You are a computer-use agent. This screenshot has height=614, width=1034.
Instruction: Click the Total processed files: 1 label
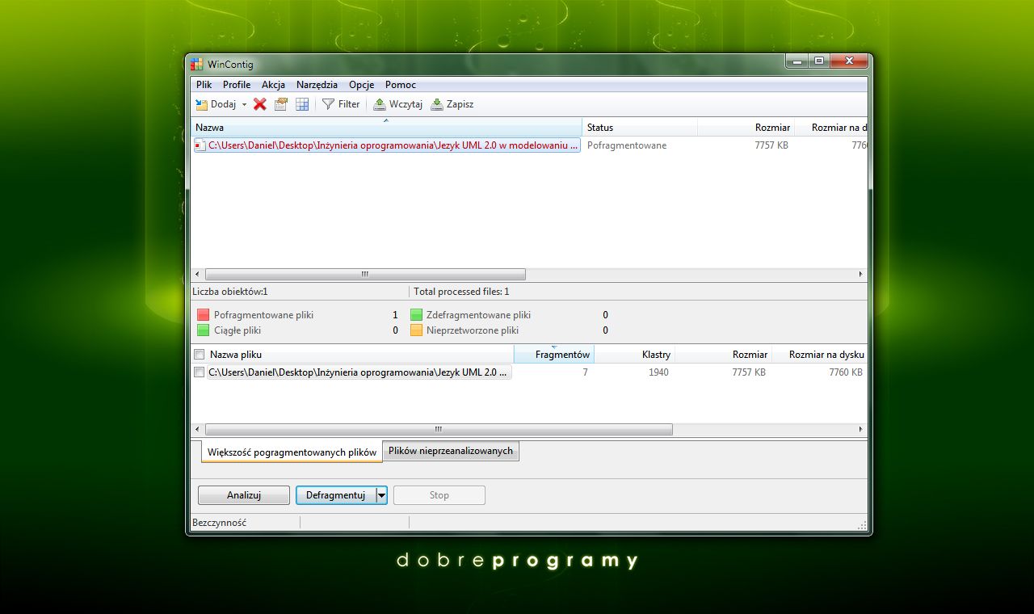pyautogui.click(x=461, y=292)
